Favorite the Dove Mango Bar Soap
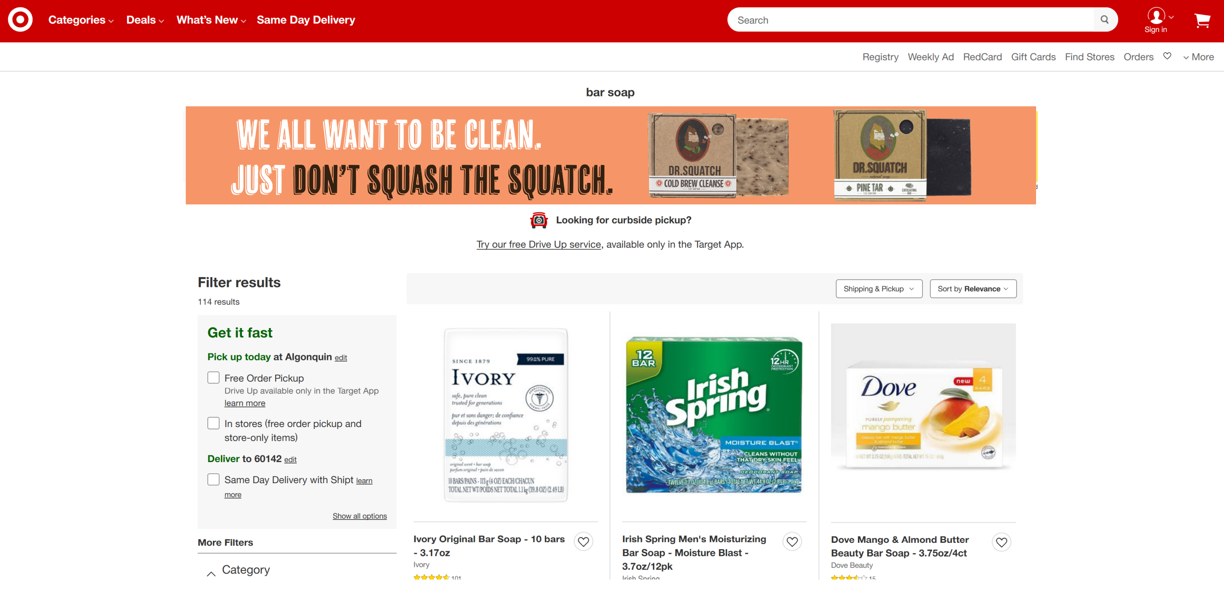This screenshot has height=615, width=1224. point(1001,542)
